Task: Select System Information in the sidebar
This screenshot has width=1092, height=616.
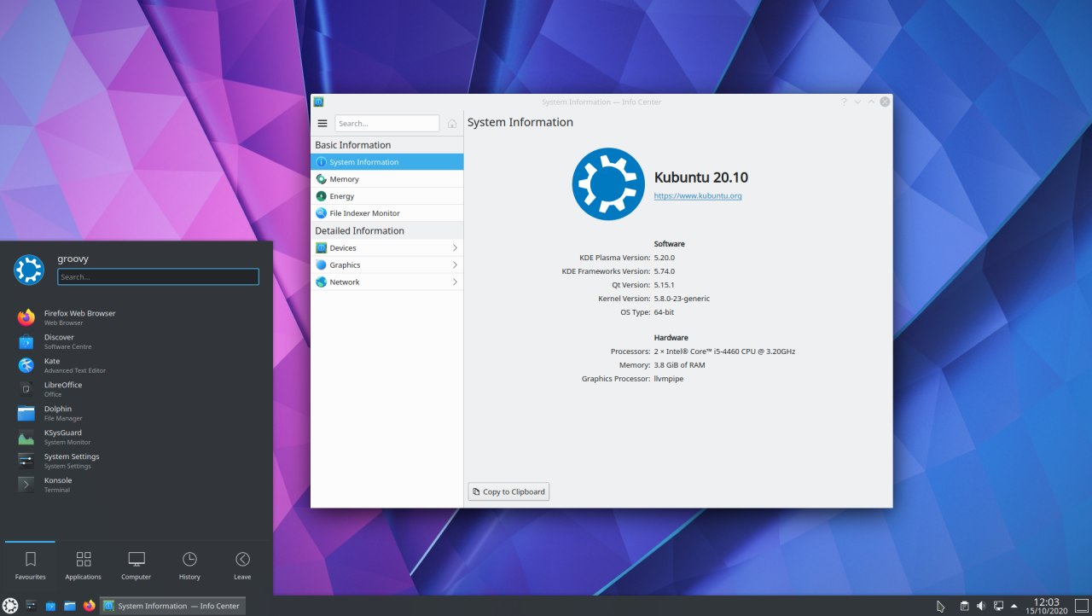Action: click(387, 162)
